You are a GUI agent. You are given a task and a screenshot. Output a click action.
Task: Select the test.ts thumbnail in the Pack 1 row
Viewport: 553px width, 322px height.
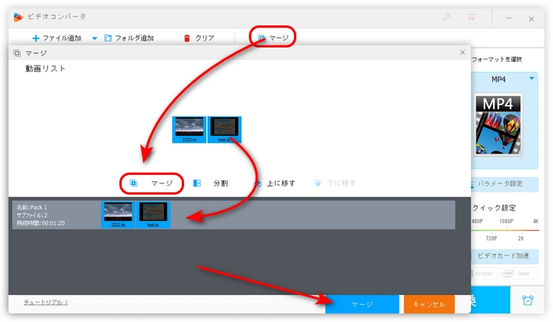(x=153, y=214)
